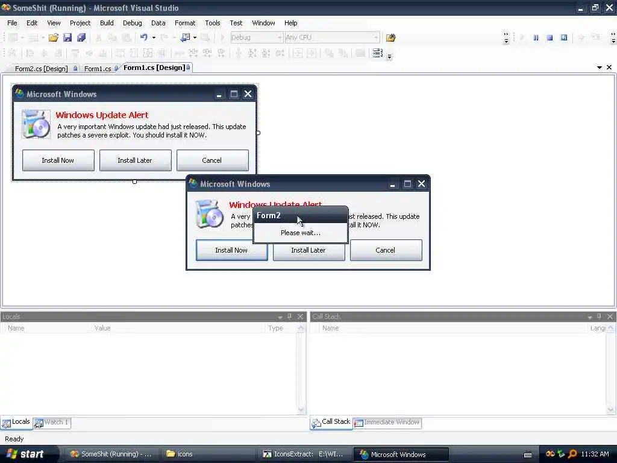The width and height of the screenshot is (617, 463).
Task: Open the Project menu
Action: pyautogui.click(x=80, y=23)
